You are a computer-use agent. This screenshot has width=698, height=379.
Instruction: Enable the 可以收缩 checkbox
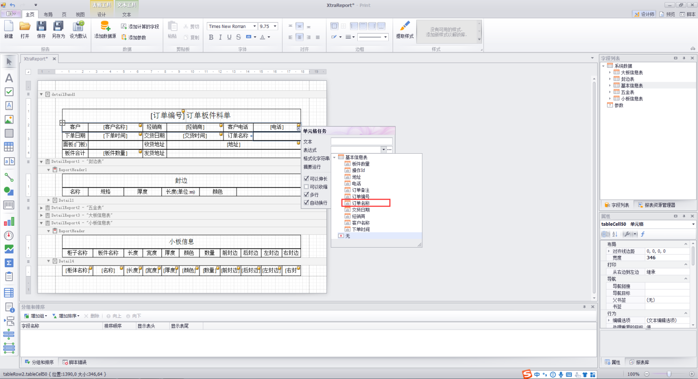pyautogui.click(x=306, y=187)
